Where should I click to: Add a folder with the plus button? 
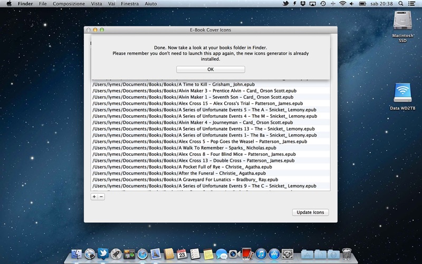94,196
